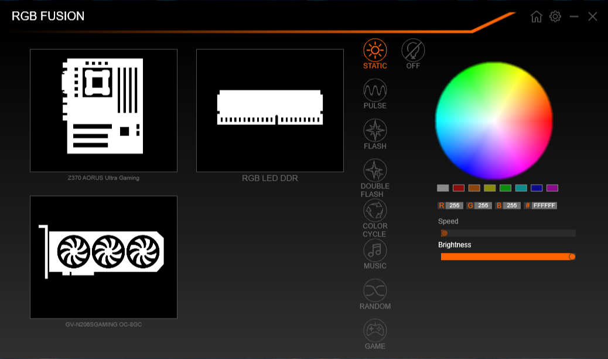Choose the blue preset color swatch
The width and height of the screenshot is (608, 359).
point(537,188)
